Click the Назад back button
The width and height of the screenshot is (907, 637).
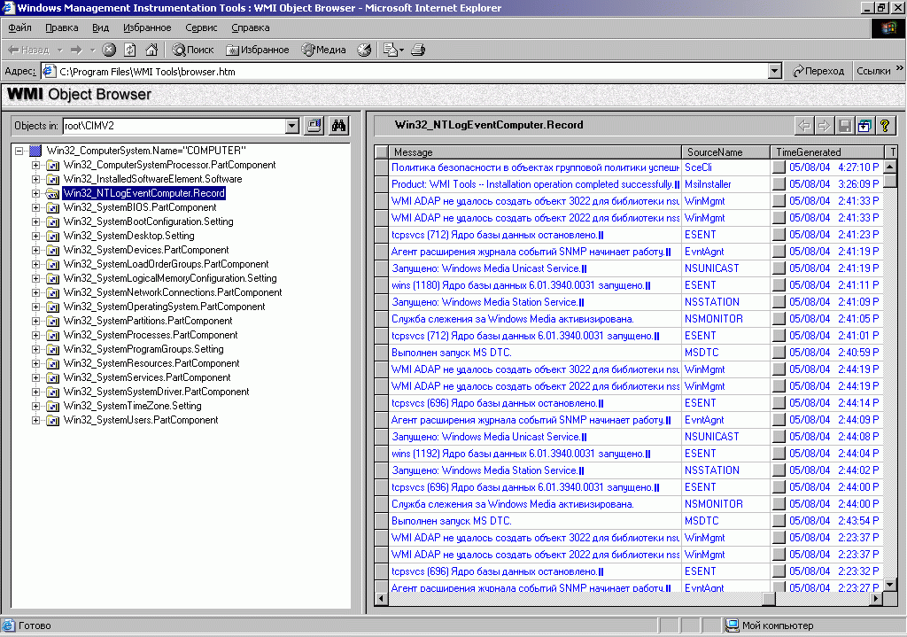click(29, 50)
